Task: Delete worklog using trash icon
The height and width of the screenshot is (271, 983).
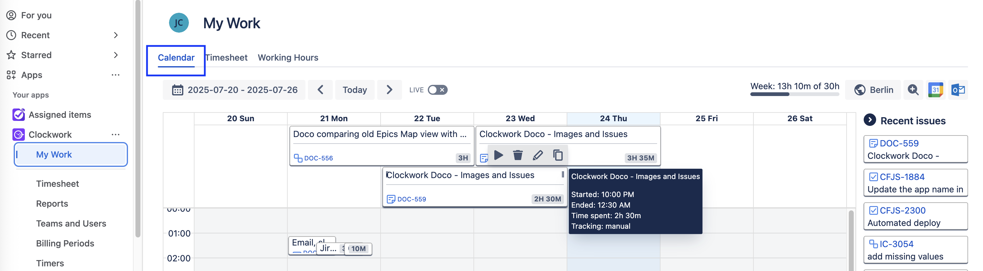Action: coord(518,155)
